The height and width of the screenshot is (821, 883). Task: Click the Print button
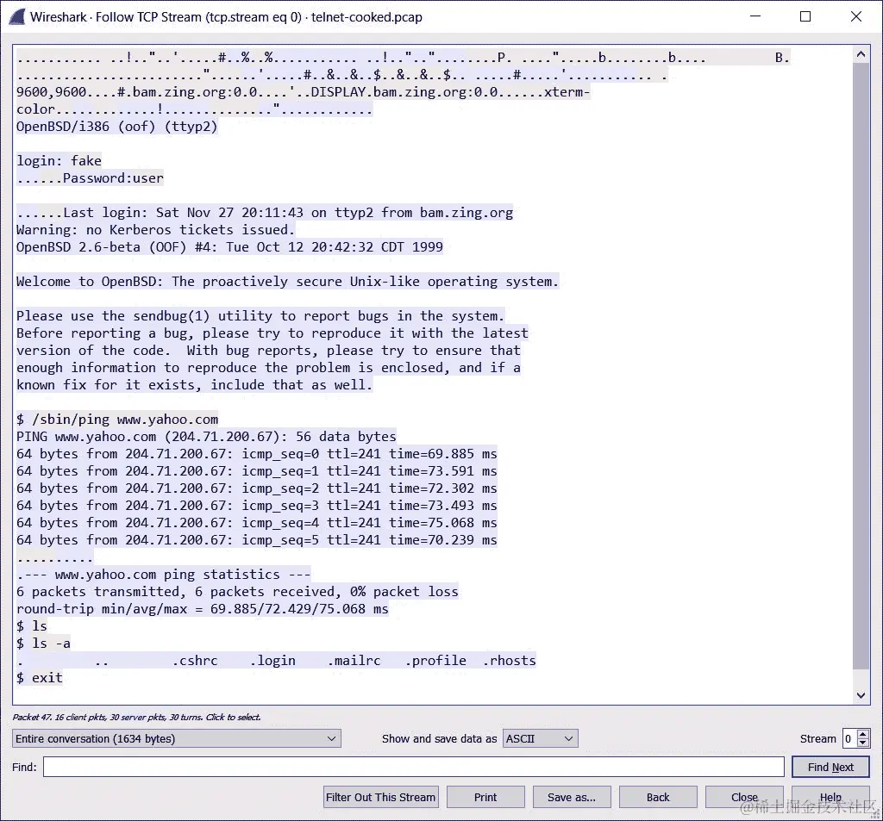coord(485,797)
